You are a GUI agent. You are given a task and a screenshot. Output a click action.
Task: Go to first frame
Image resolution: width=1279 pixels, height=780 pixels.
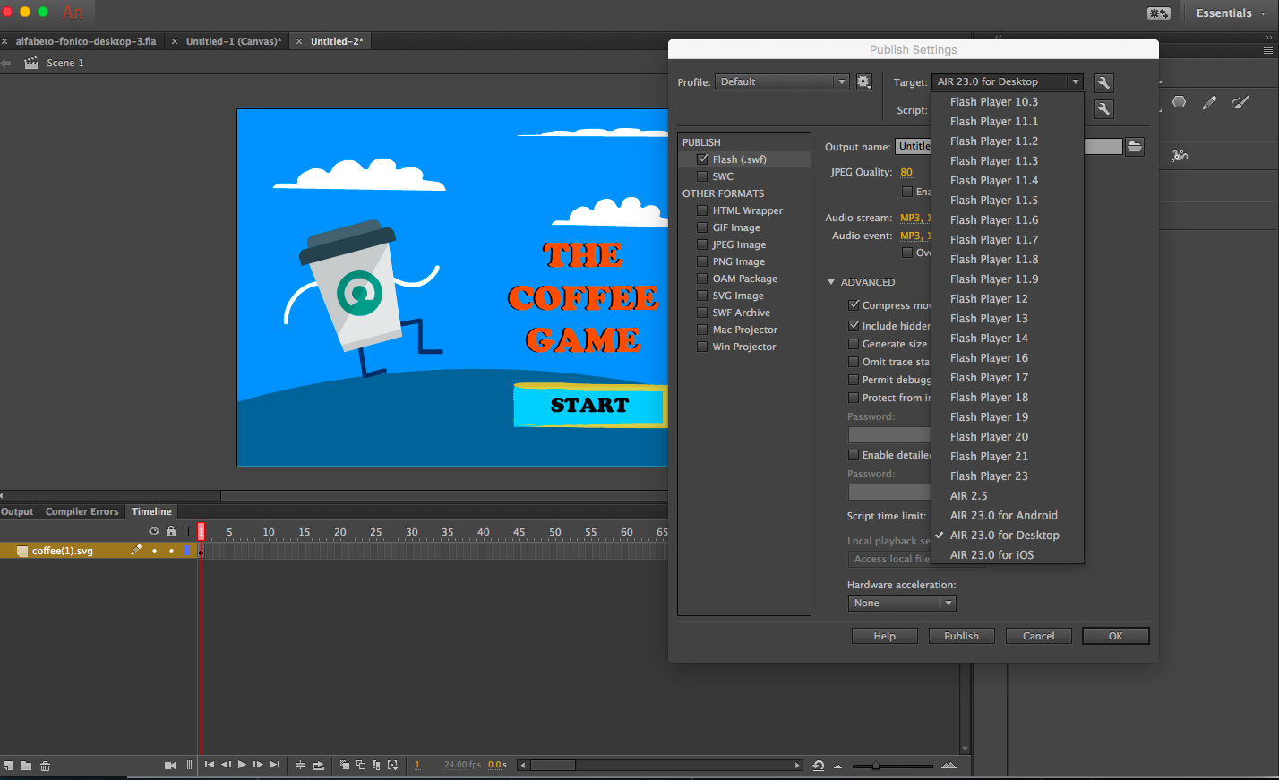point(210,765)
